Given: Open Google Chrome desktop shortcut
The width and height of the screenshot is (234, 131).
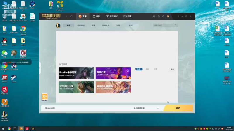Looking at the screenshot, I should [x=23, y=31].
